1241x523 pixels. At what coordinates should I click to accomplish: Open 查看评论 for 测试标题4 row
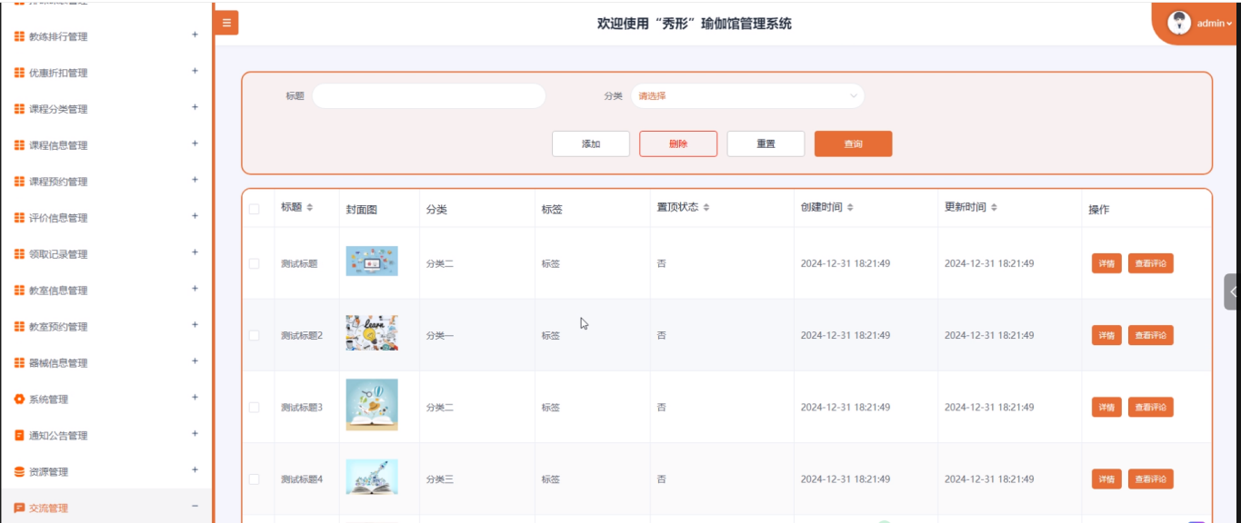click(x=1151, y=479)
